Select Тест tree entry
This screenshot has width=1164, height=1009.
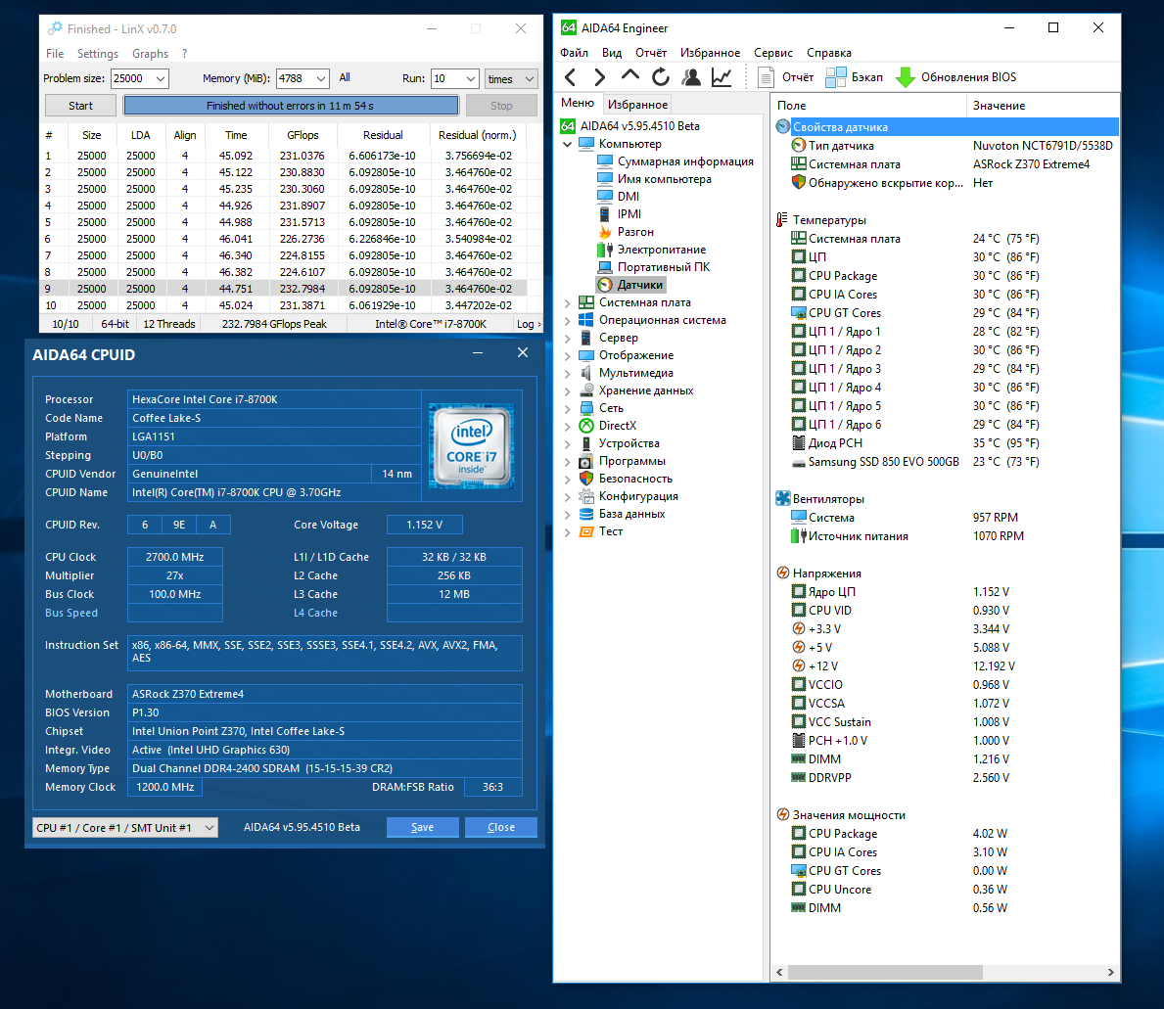coord(600,531)
